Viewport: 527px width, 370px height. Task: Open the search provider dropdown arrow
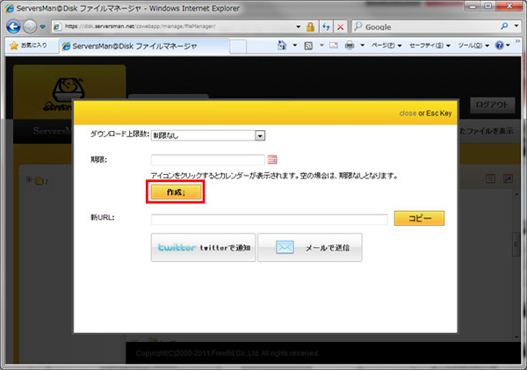[x=516, y=25]
